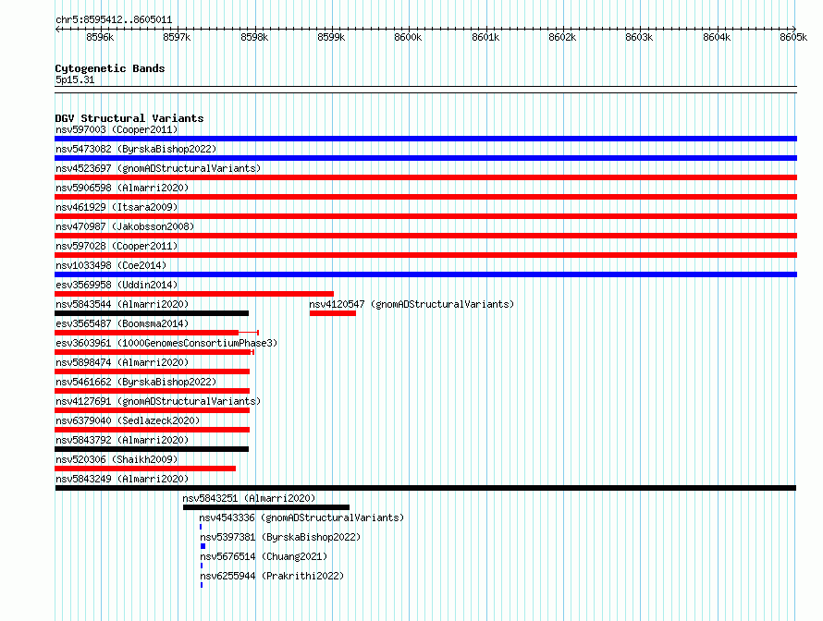
Task: Select nsv5906598 (Almarri2020) label
Action: (x=122, y=188)
